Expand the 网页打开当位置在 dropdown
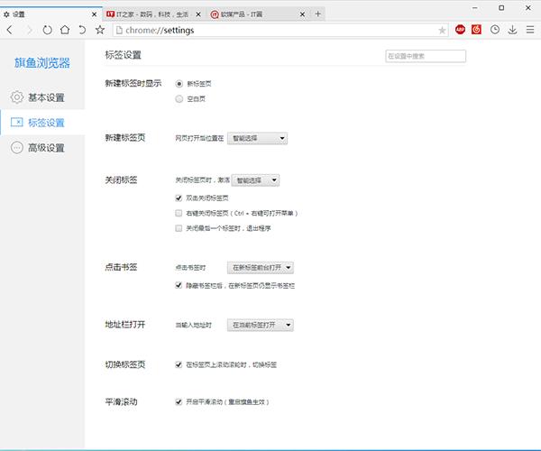 coord(258,138)
